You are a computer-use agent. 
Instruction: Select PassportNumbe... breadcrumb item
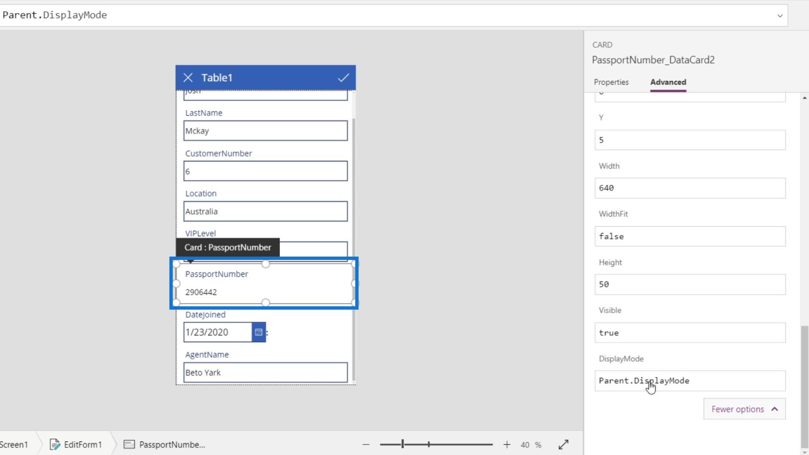tap(172, 444)
